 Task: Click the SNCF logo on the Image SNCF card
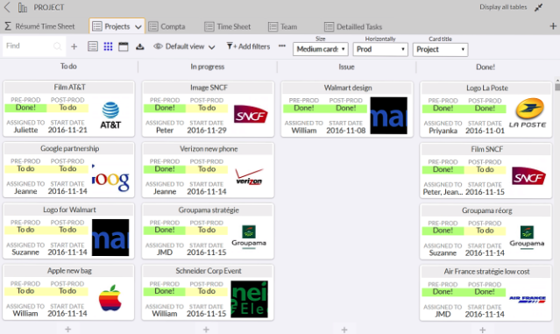coord(251,114)
